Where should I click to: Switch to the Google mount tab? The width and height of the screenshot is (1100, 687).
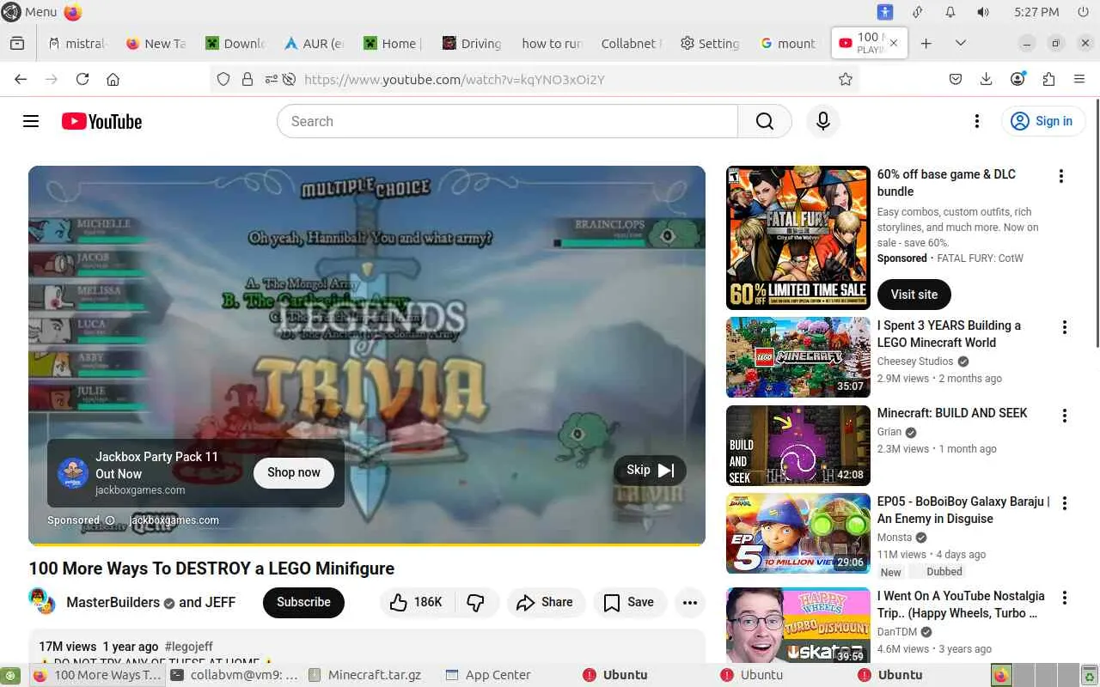click(787, 43)
